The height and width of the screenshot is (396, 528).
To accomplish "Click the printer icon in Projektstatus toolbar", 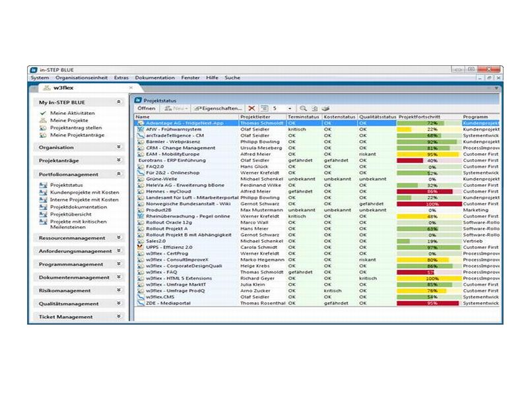I will (x=325, y=108).
